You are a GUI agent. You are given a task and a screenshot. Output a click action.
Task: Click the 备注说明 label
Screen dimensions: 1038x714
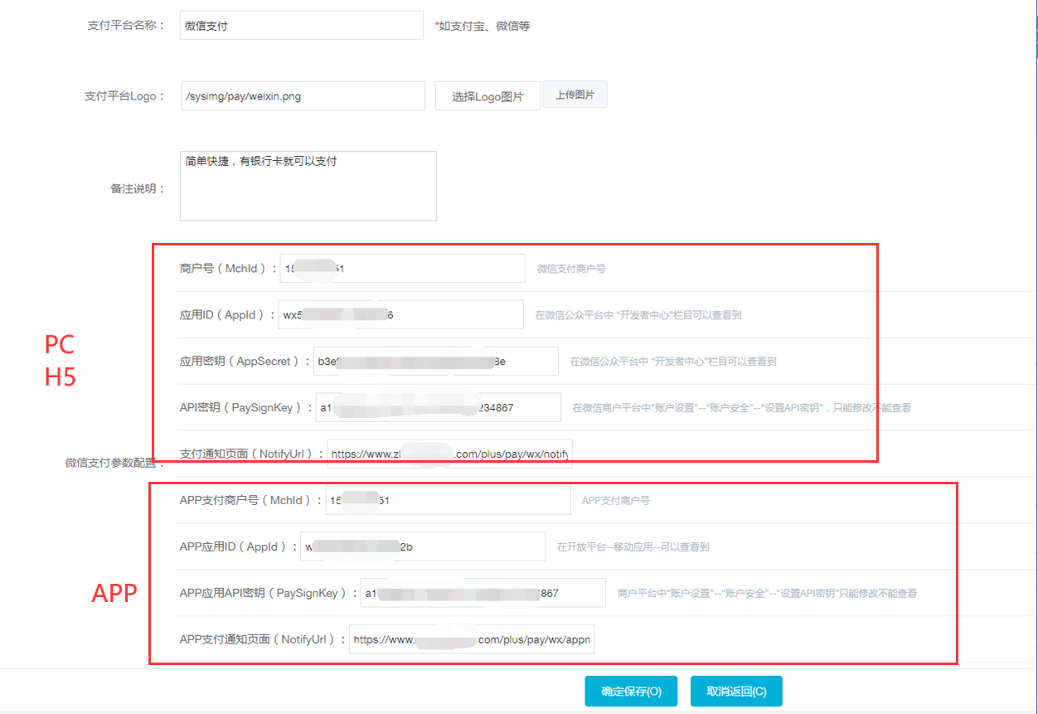137,189
